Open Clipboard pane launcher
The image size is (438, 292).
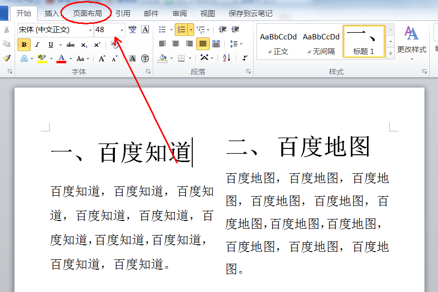pyautogui.click(x=10, y=72)
